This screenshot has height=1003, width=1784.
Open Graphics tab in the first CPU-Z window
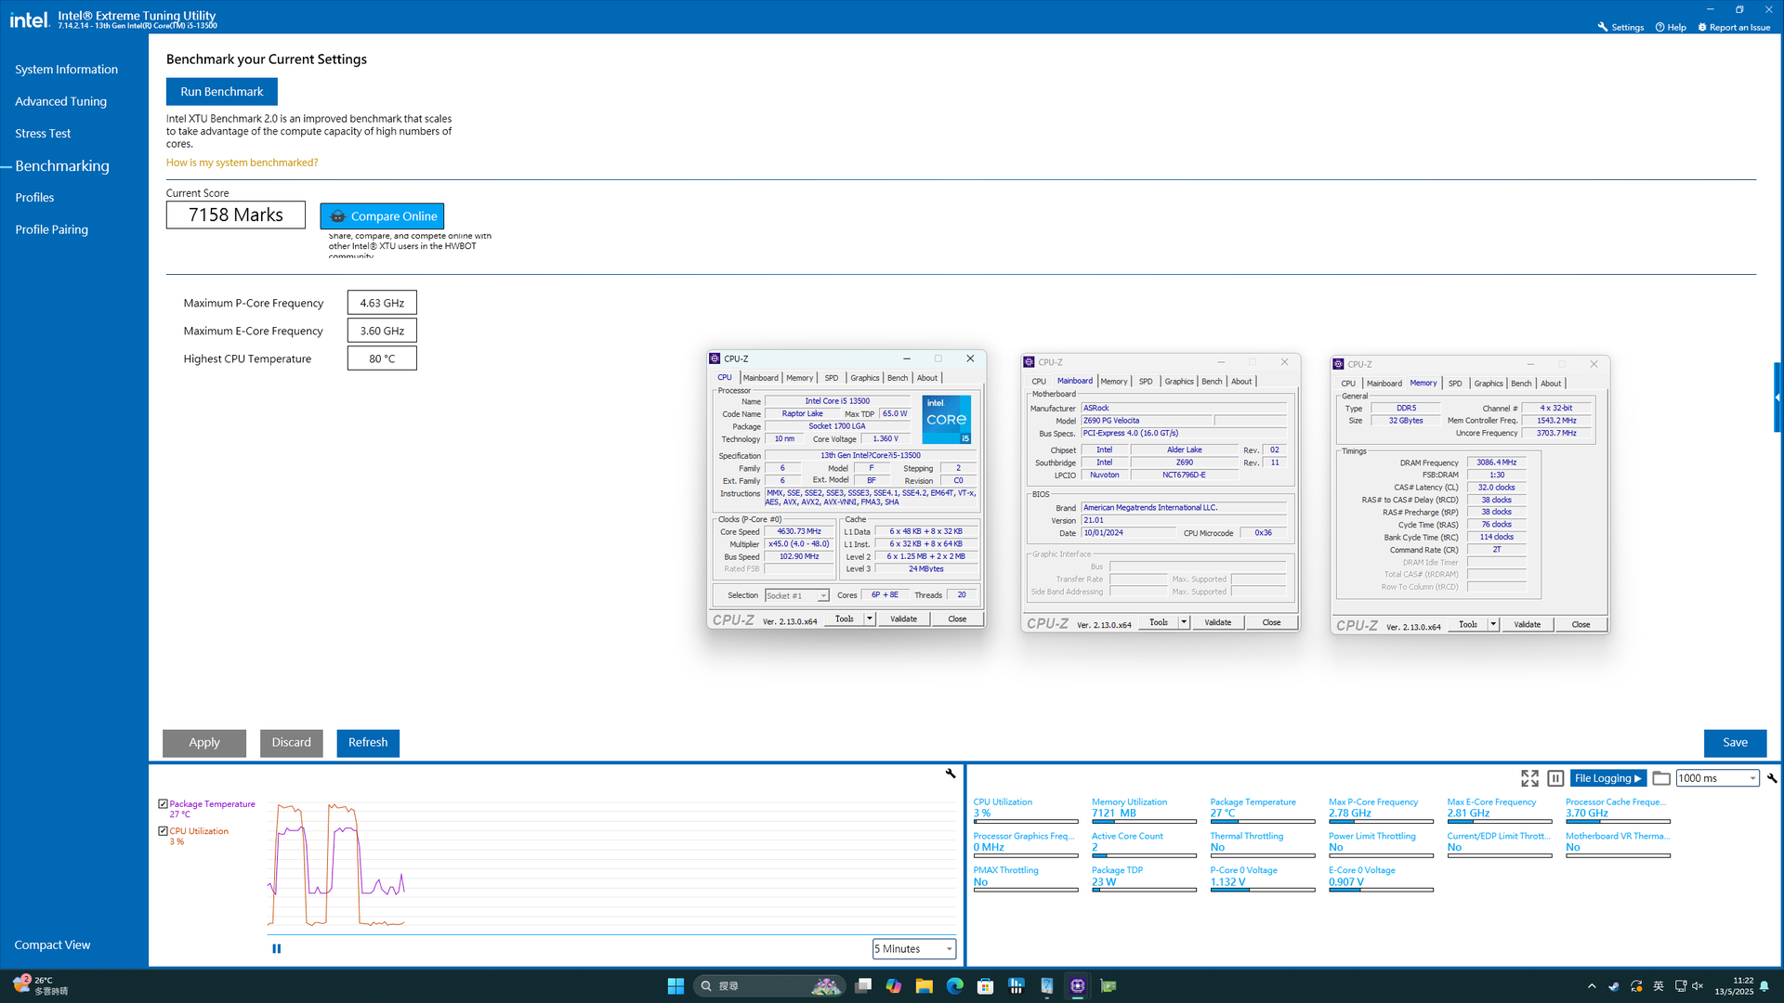pyautogui.click(x=864, y=378)
